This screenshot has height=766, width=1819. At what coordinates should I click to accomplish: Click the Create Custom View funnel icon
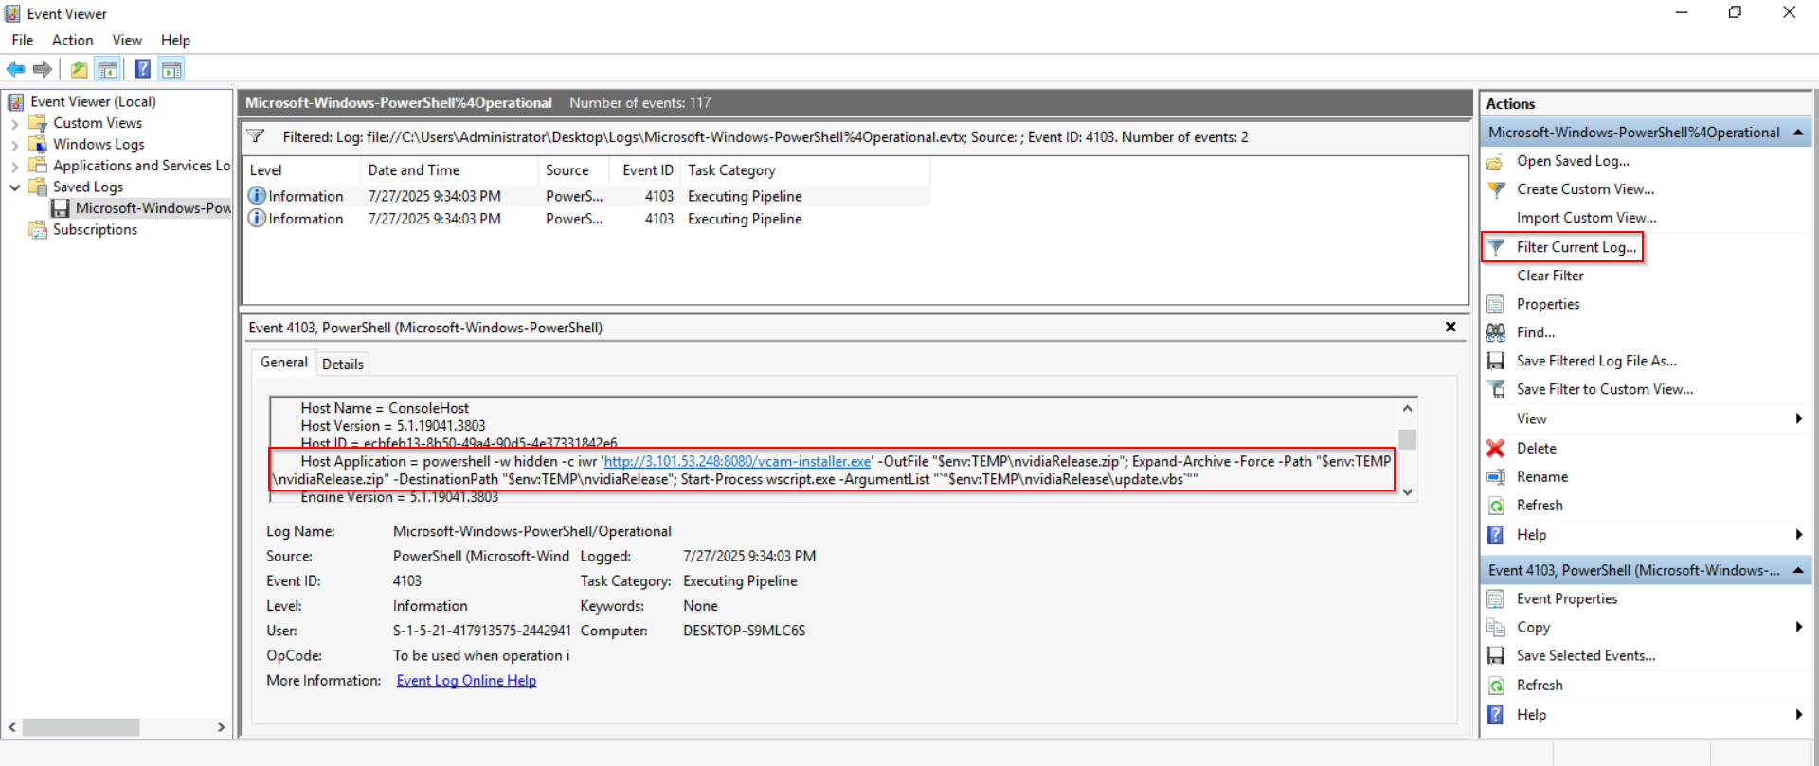coord(1496,189)
